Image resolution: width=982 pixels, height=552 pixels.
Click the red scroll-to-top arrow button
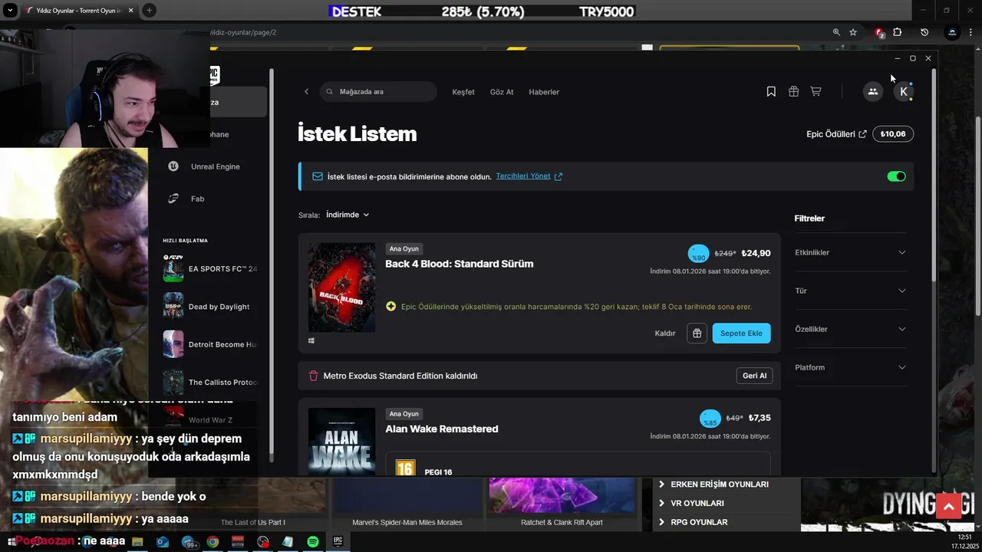[948, 507]
